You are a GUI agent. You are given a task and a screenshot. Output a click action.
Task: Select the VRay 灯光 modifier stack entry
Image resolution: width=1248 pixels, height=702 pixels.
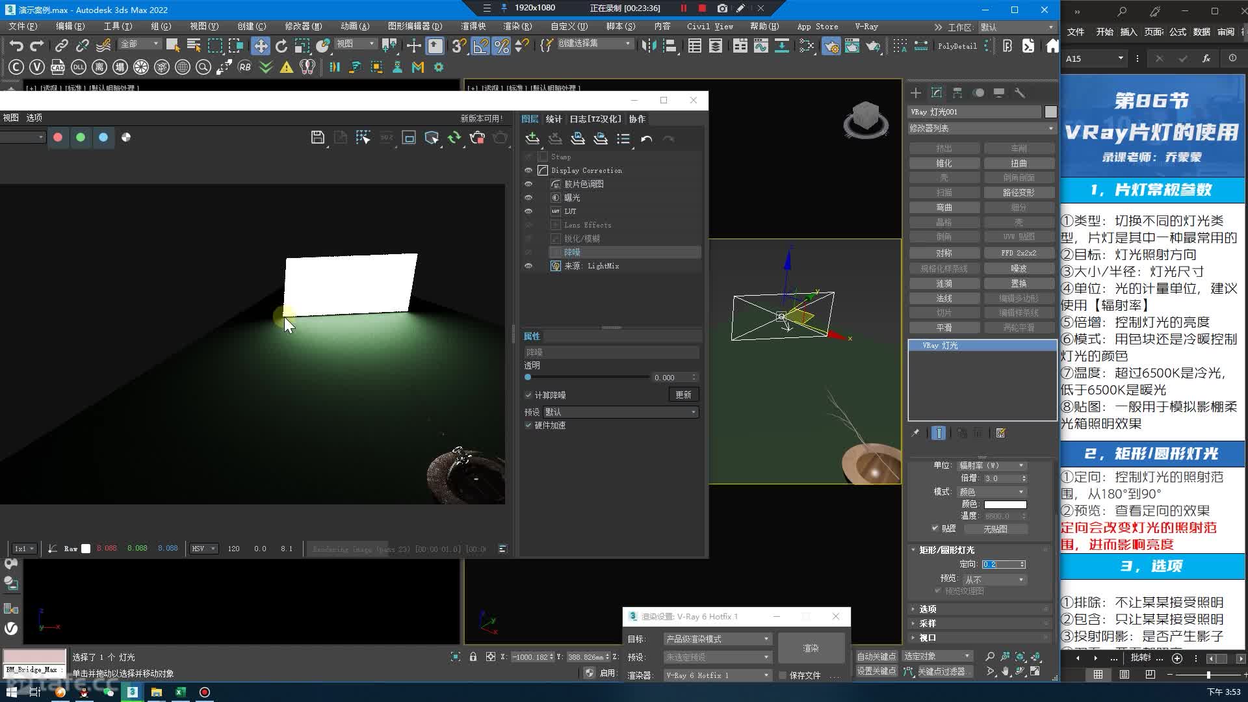(x=982, y=345)
